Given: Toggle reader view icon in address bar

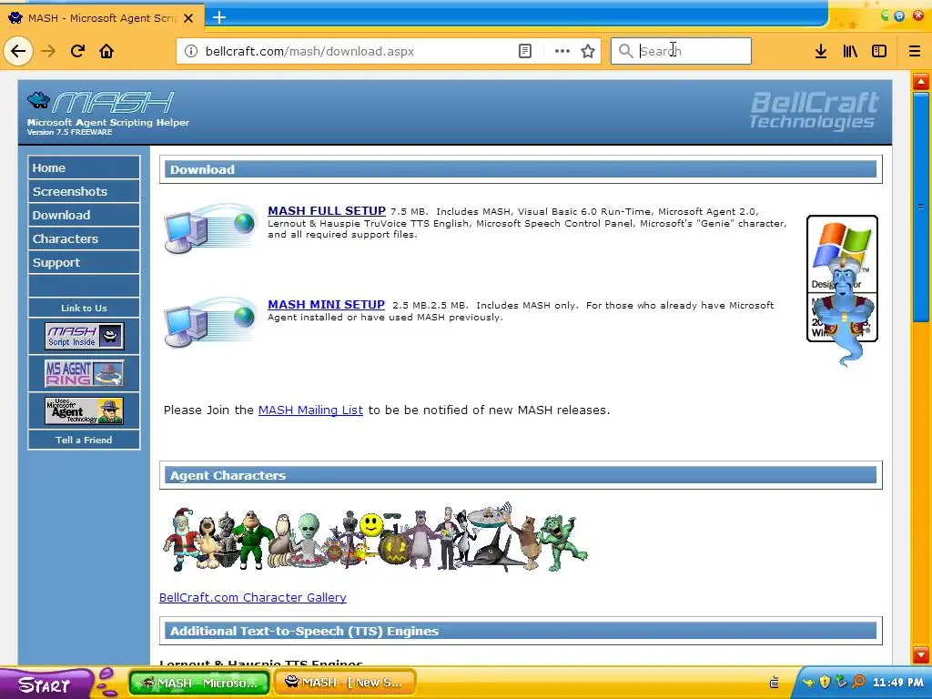Looking at the screenshot, I should [x=525, y=51].
